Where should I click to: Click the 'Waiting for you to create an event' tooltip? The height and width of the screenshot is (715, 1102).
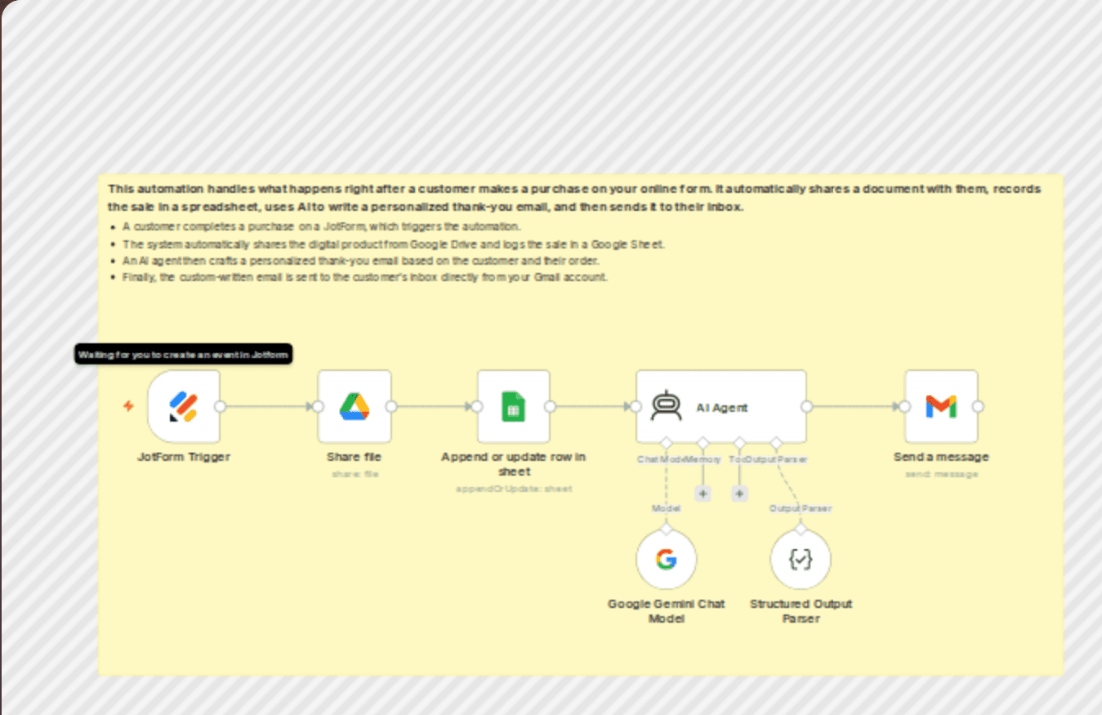[184, 354]
